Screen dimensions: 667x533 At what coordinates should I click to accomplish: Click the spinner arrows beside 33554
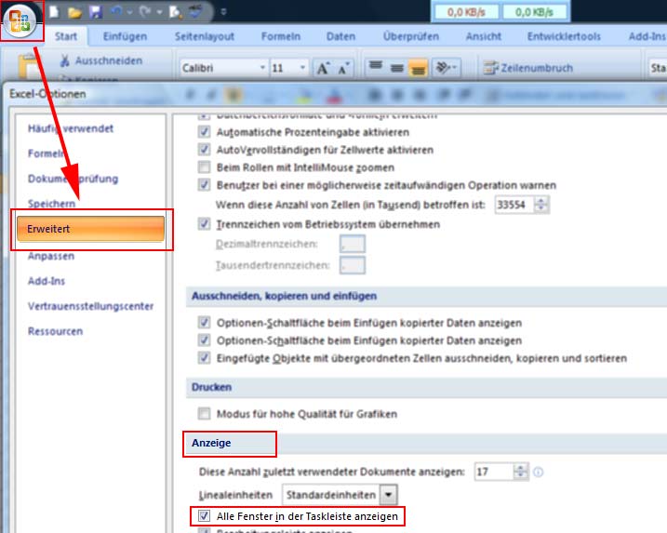[541, 205]
